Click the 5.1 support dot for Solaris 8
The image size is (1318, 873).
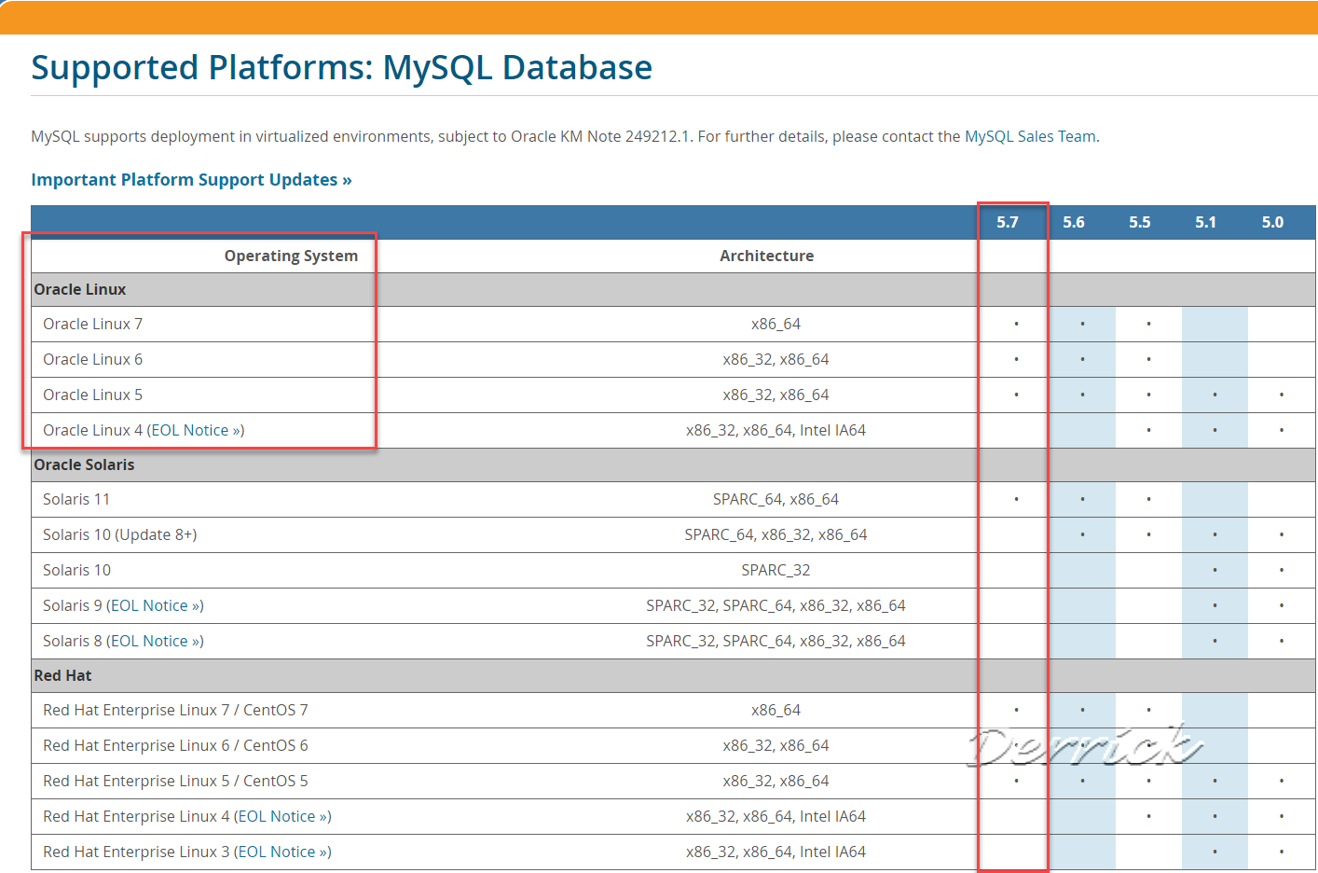(1215, 641)
